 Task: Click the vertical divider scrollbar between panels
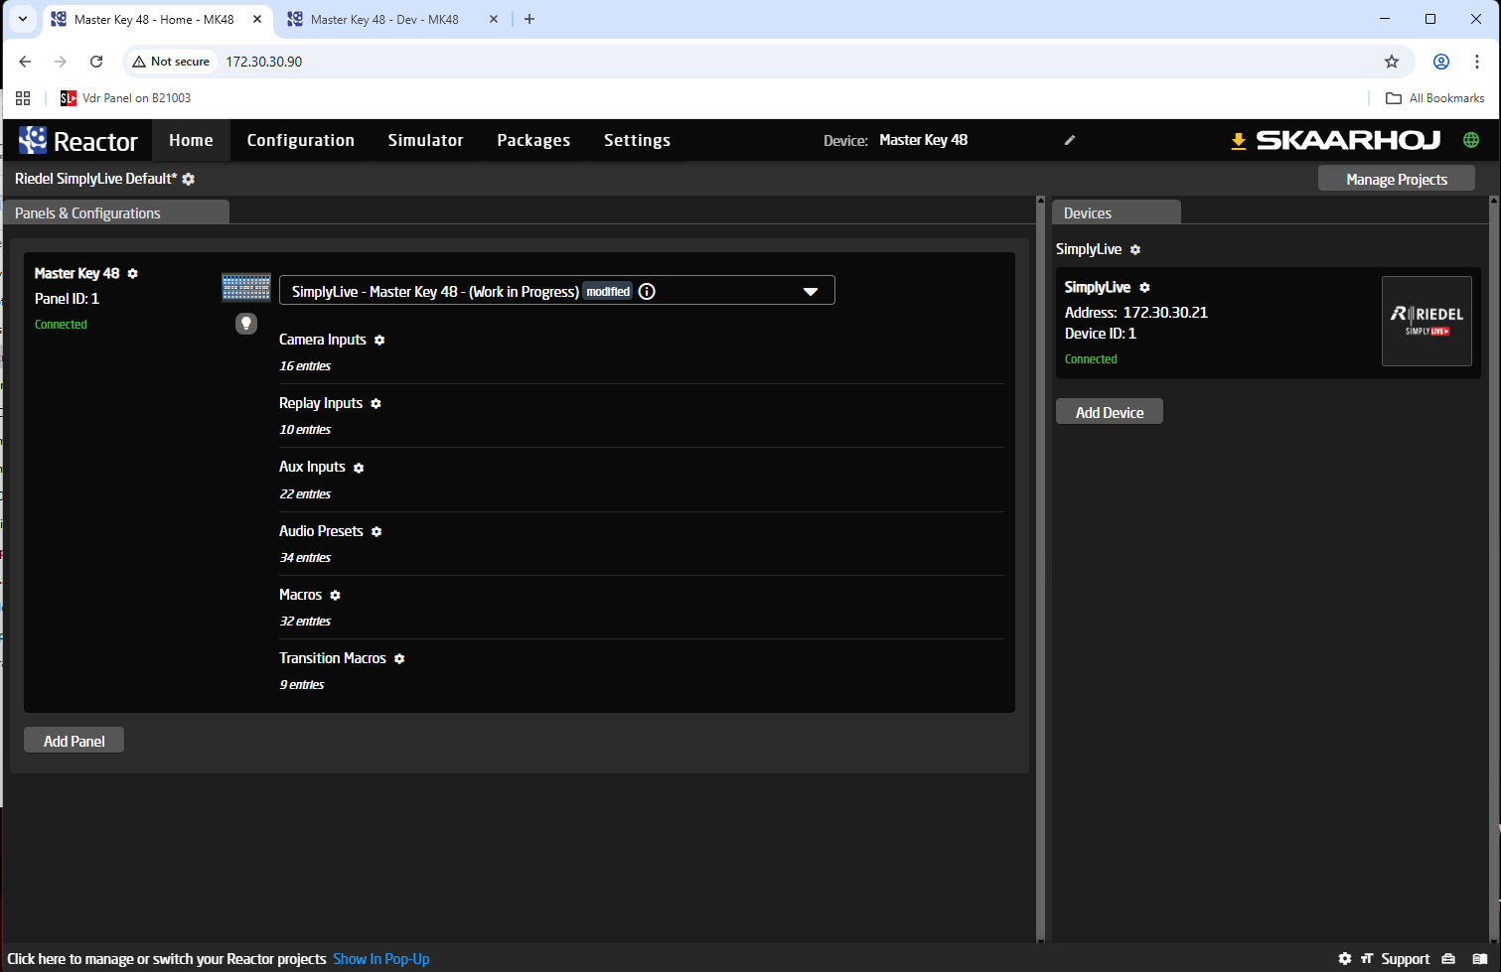(1040, 569)
